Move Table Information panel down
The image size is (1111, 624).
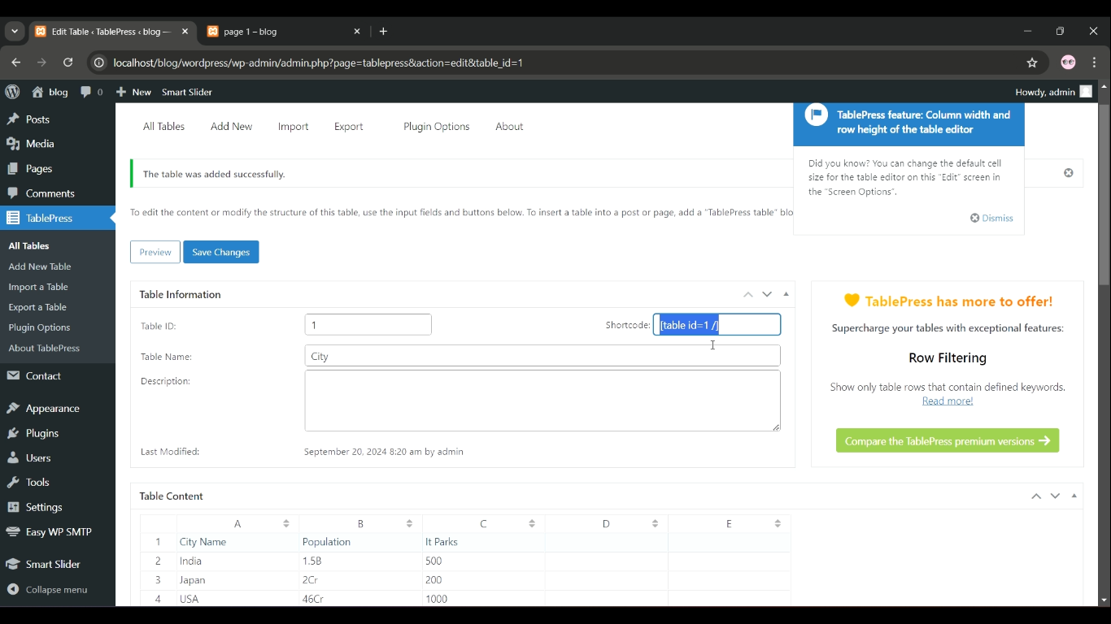pyautogui.click(x=767, y=294)
